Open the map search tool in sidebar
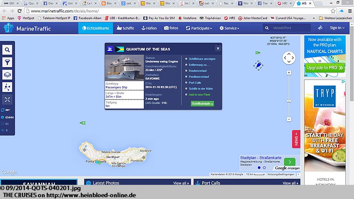 pyautogui.click(x=7, y=50)
